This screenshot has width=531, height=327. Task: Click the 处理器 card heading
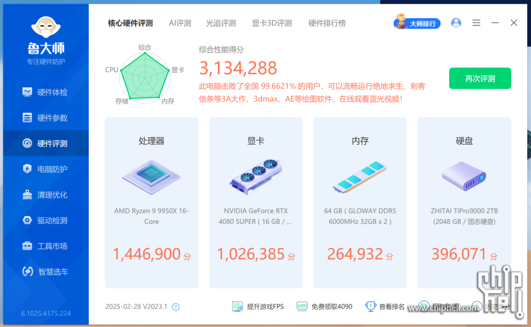(x=151, y=141)
